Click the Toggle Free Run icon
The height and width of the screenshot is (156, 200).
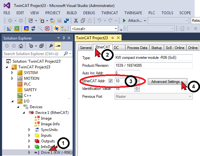click(47, 28)
